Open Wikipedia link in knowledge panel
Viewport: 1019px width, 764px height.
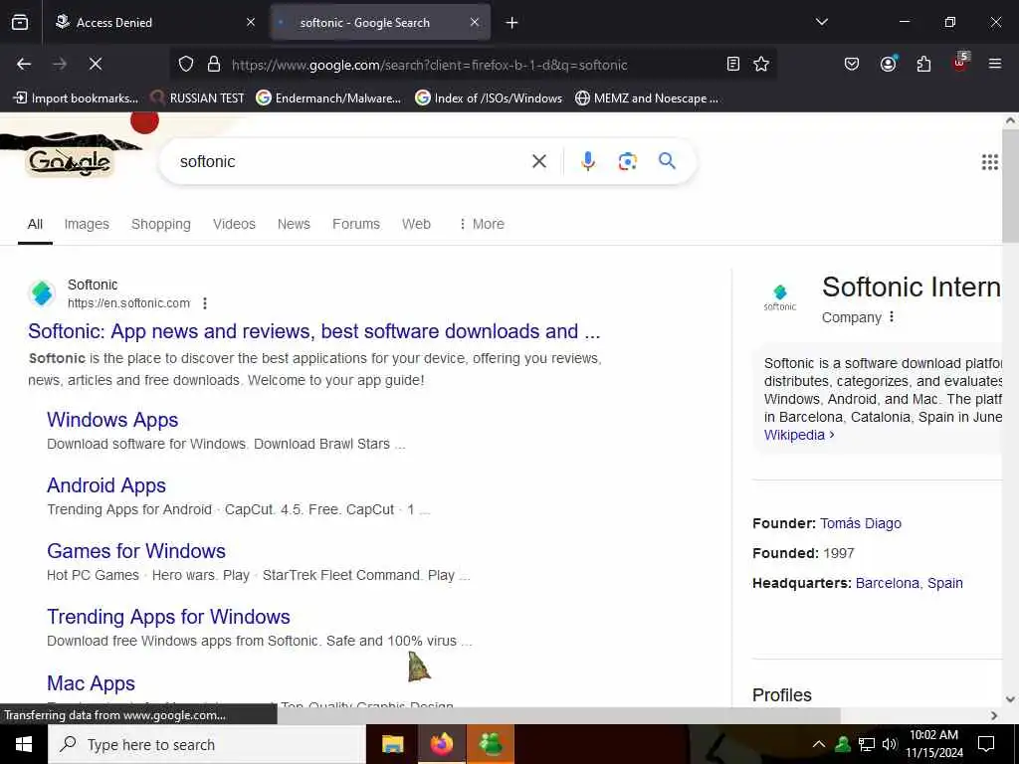click(x=799, y=435)
